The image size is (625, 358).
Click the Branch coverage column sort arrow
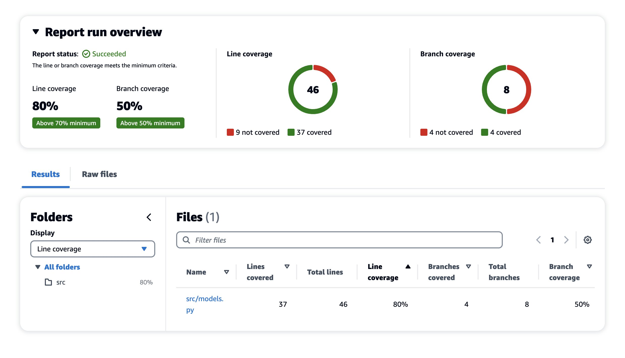[x=590, y=266]
